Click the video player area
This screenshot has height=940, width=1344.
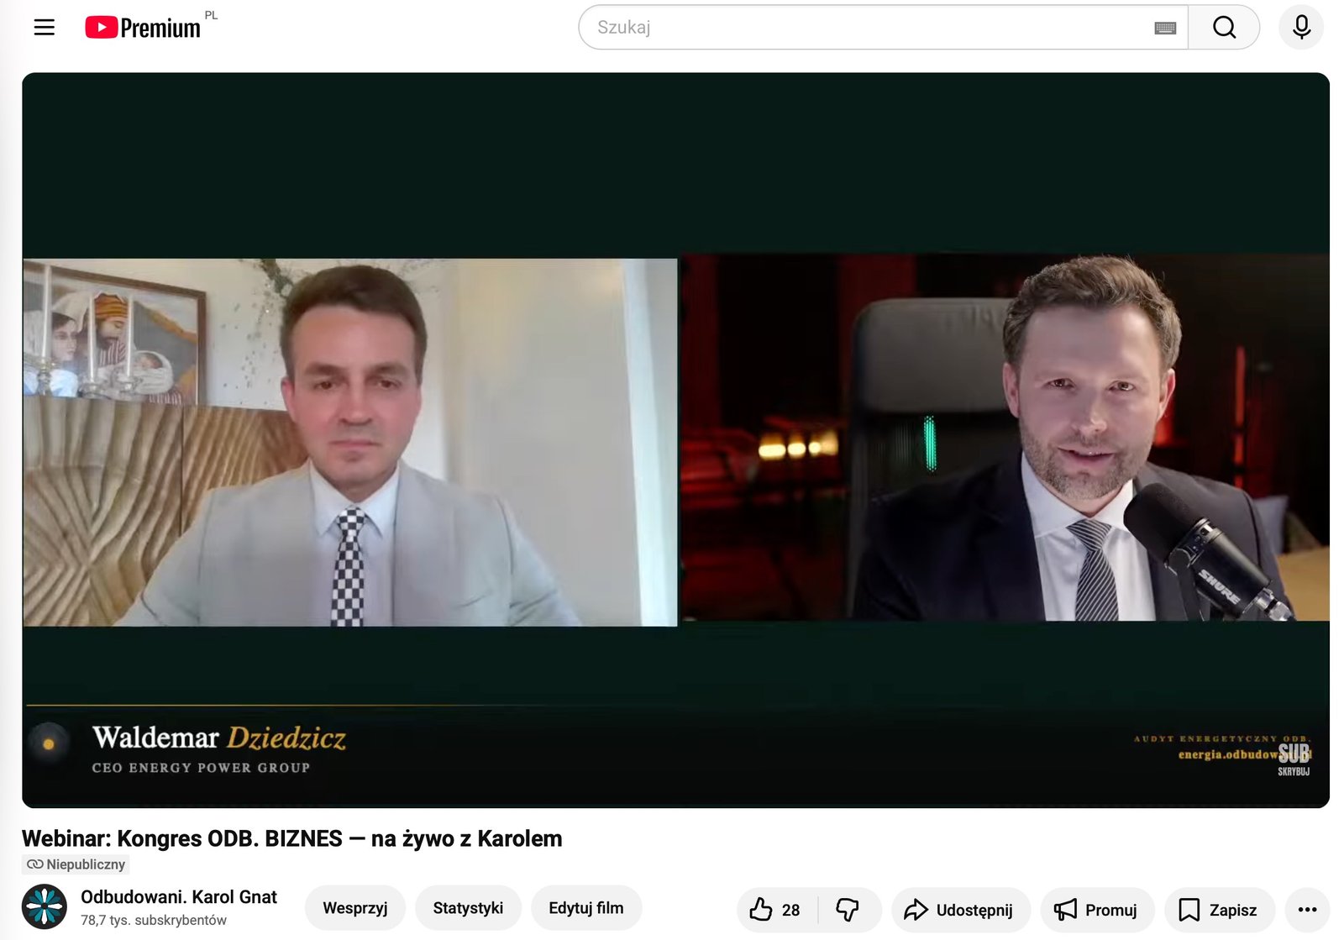[x=675, y=440]
